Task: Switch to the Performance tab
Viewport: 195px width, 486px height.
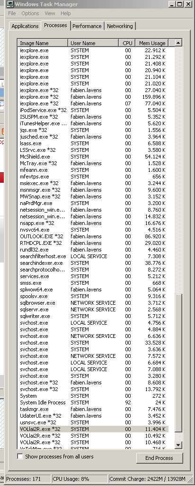Action: [x=87, y=26]
